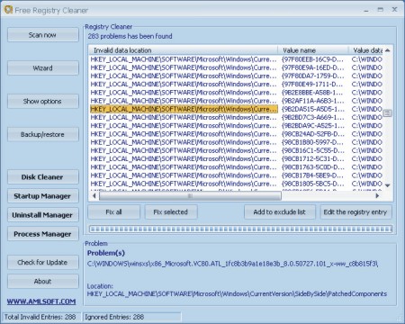Minimize the Free Registry Cleaner window
Viewport: 405px width, 324px height.
(x=366, y=10)
